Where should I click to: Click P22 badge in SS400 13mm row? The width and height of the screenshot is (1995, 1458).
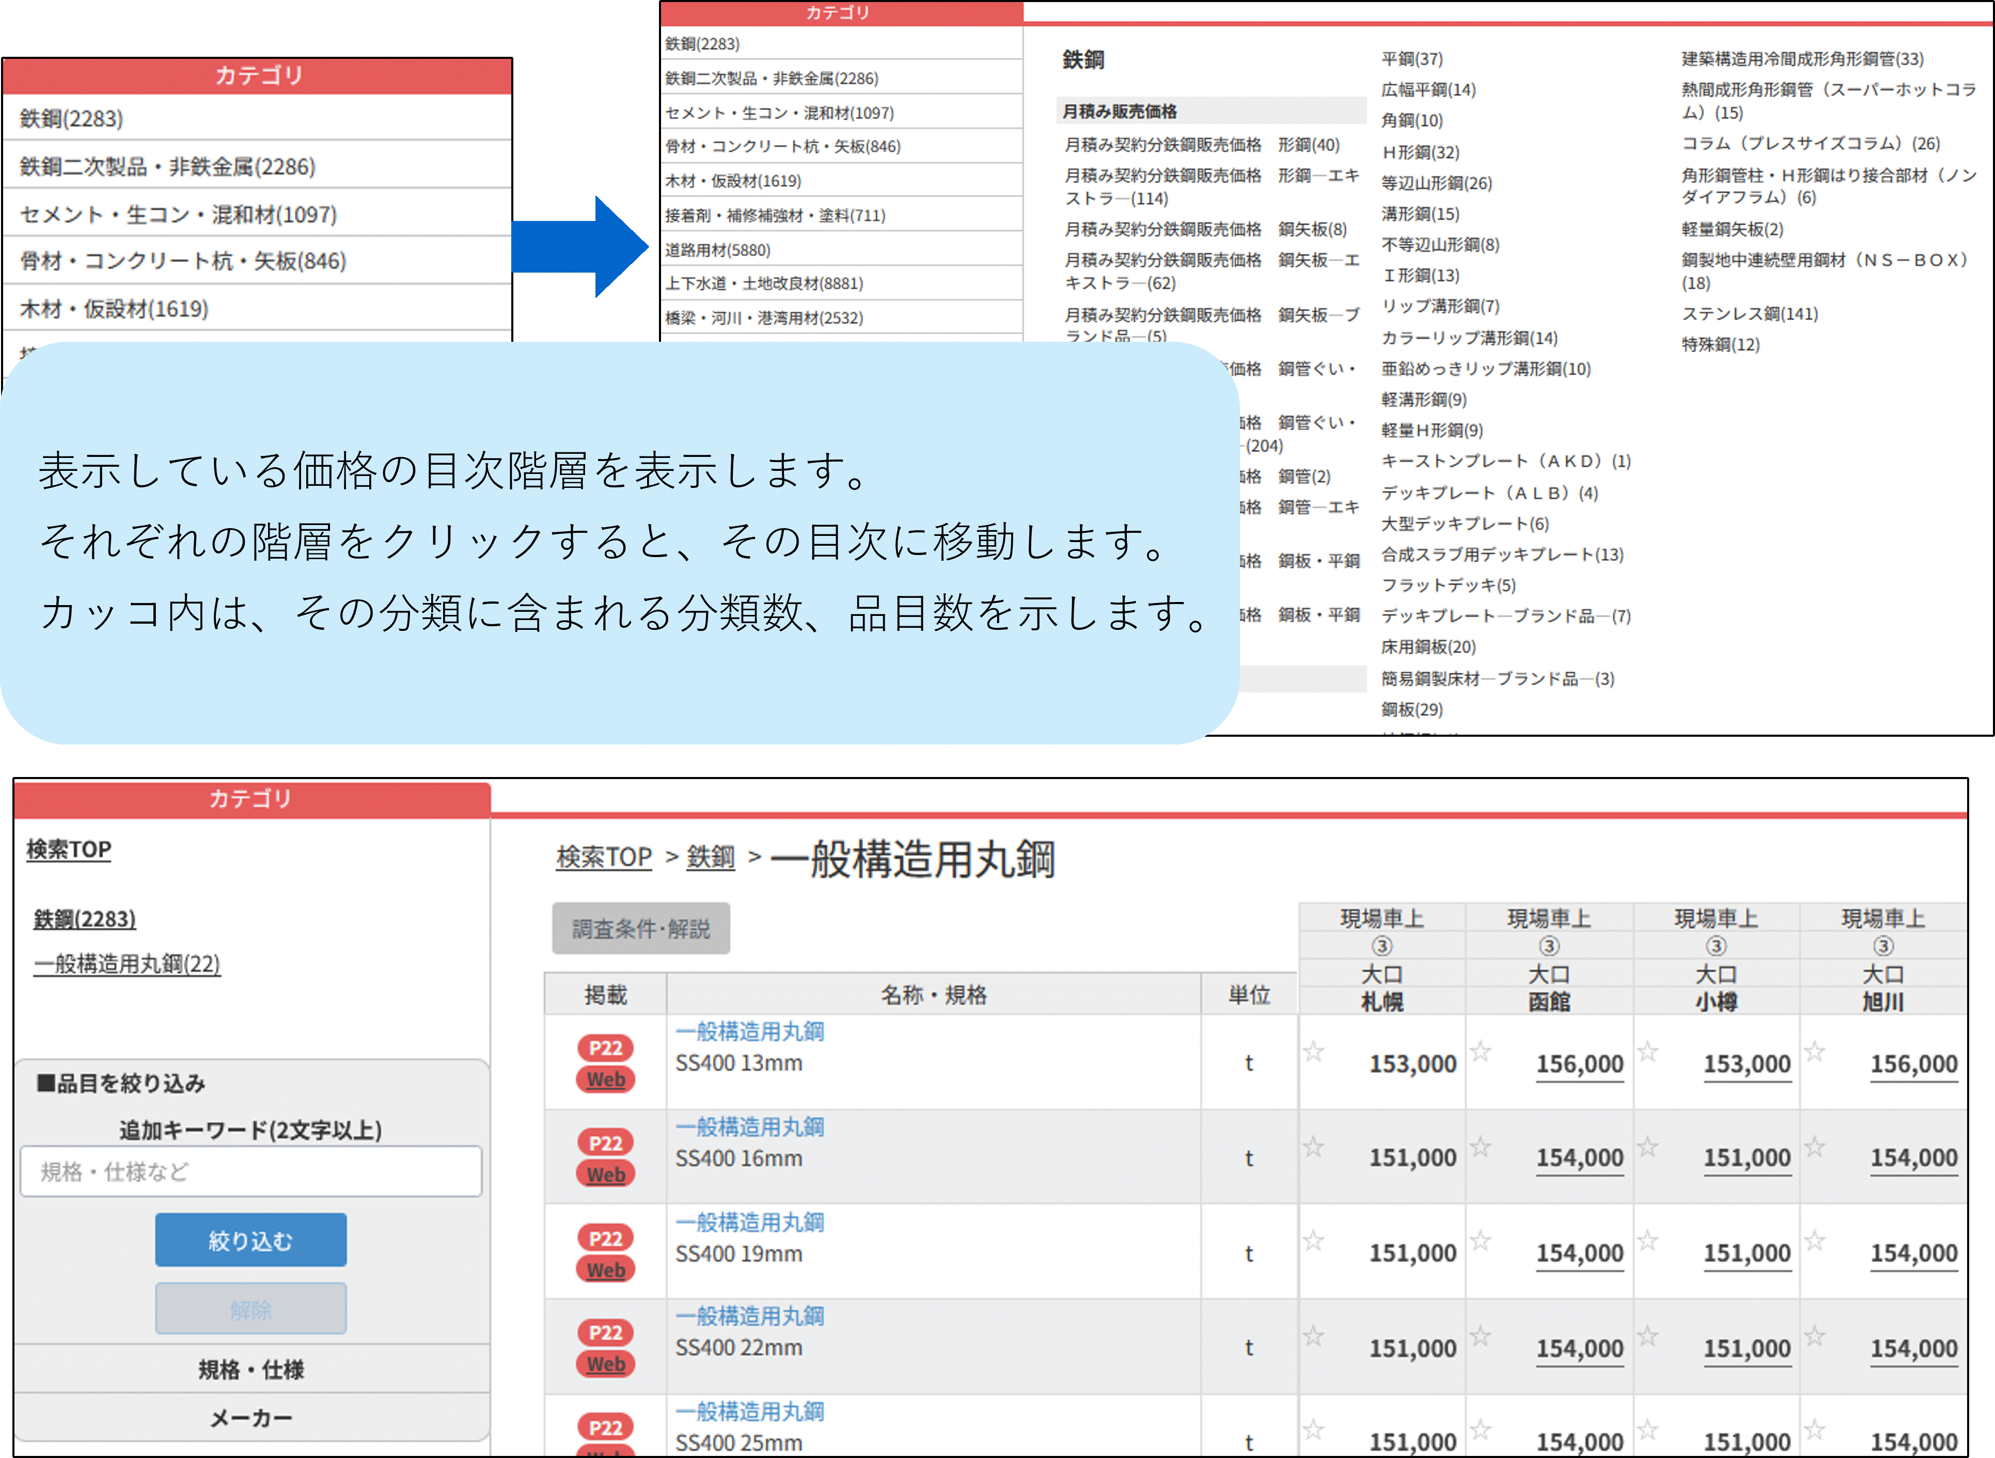click(606, 1048)
